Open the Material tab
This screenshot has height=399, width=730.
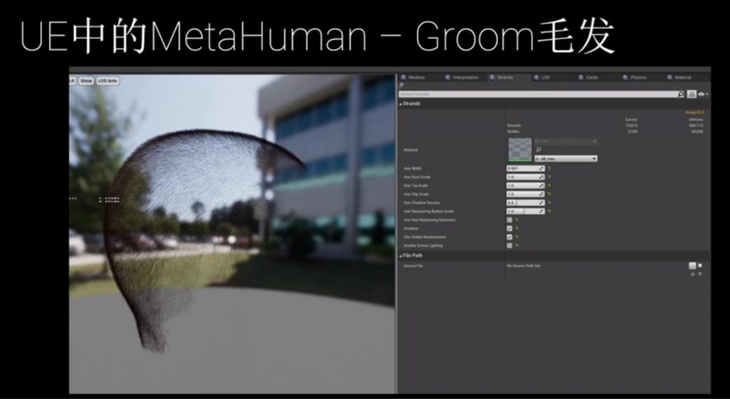(679, 78)
